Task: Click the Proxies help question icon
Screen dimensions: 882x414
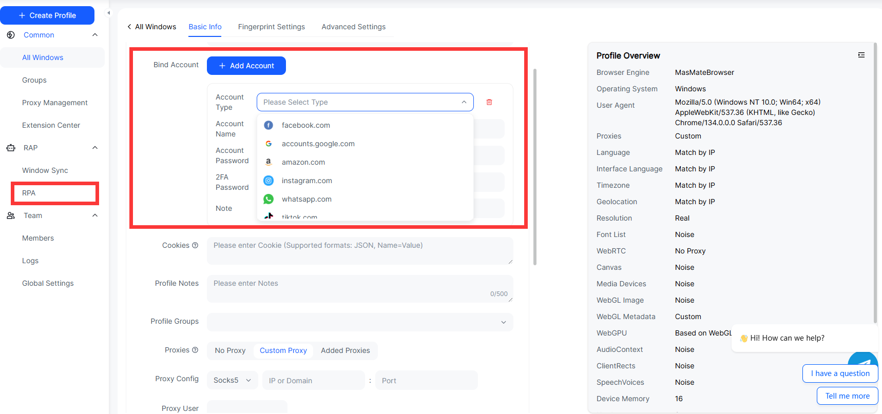Action: (x=195, y=350)
